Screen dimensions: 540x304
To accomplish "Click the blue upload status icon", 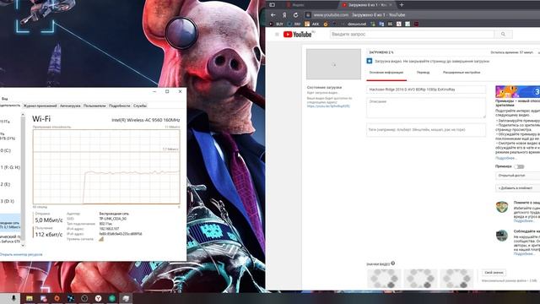I will (370, 61).
